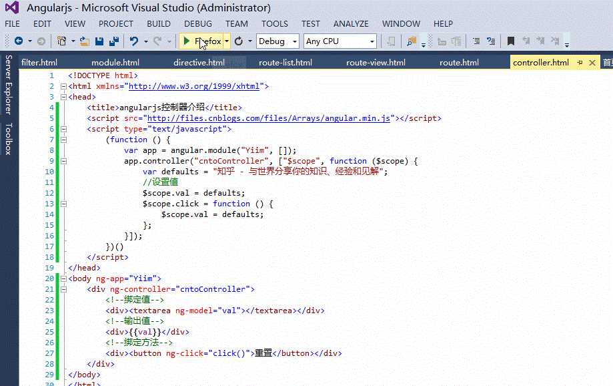The height and width of the screenshot is (386, 613).
Task: Click the Visual Studio logo icon
Action: (x=12, y=7)
